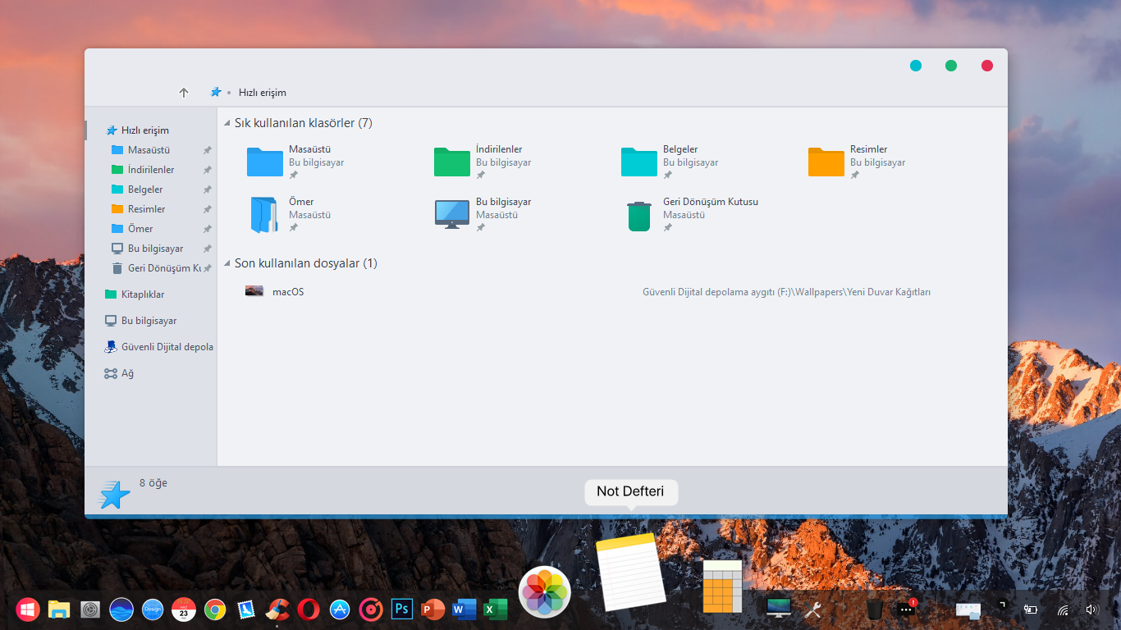1121x630 pixels.
Task: Select Ömer in the sidebar
Action: coord(140,229)
